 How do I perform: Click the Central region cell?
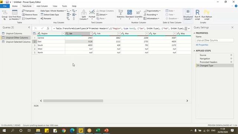tap(51, 38)
